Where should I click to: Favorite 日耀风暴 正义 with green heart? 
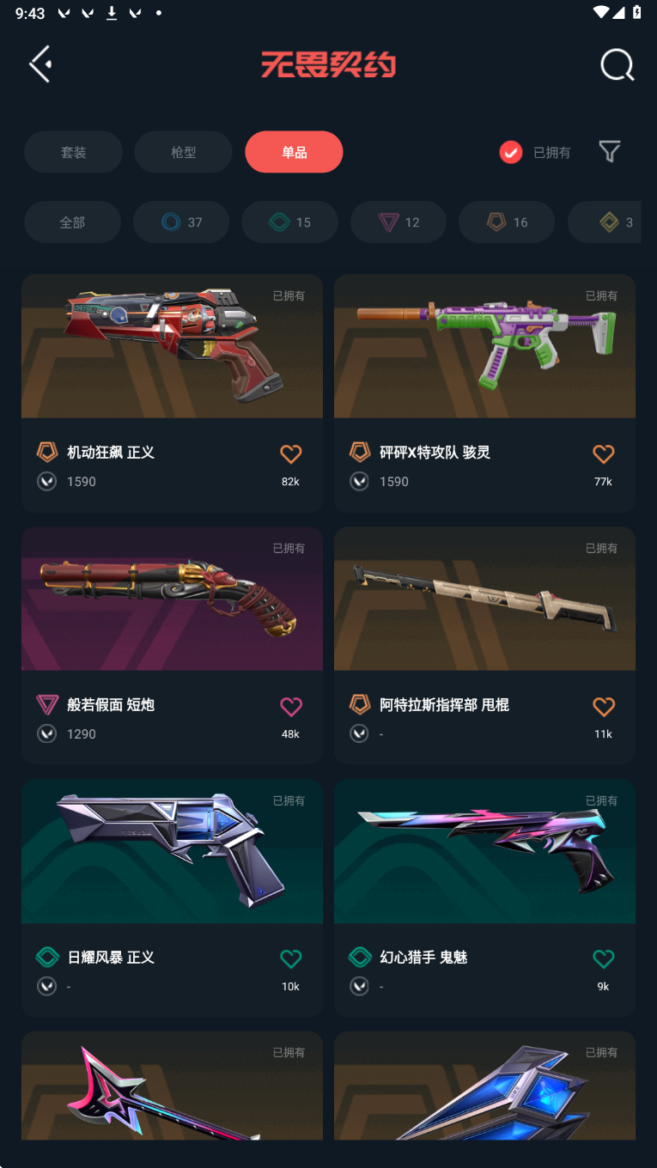pos(291,958)
